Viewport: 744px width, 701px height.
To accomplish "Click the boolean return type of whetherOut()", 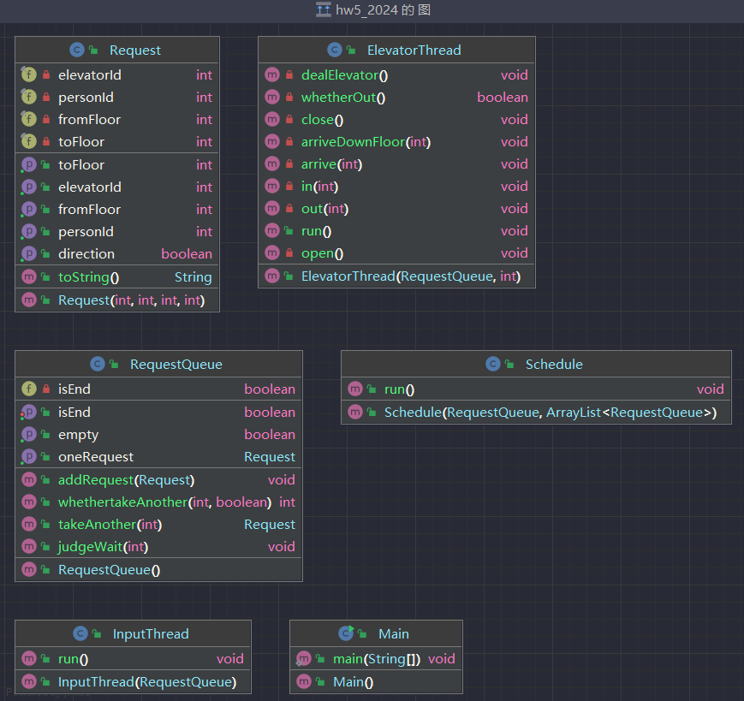I will (x=502, y=97).
